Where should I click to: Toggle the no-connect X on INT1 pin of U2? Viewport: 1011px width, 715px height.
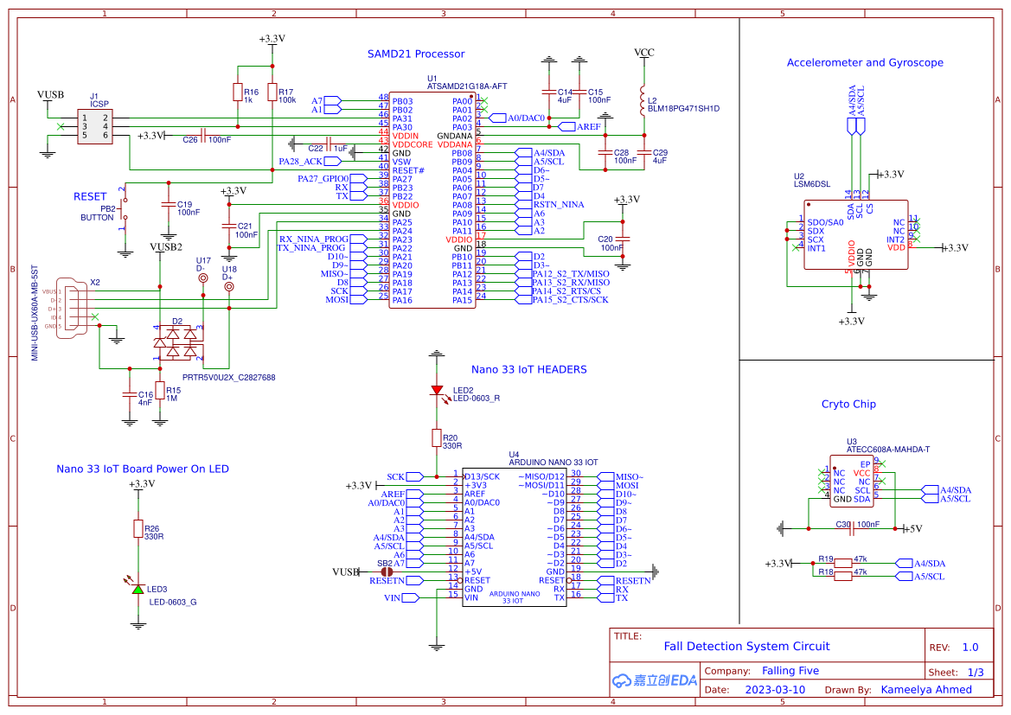click(797, 248)
